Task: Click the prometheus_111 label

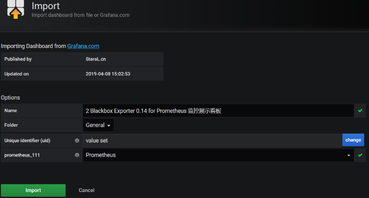Action: (22, 155)
